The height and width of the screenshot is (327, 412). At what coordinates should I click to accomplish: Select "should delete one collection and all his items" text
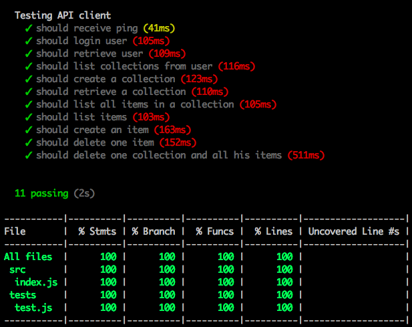click(x=159, y=155)
